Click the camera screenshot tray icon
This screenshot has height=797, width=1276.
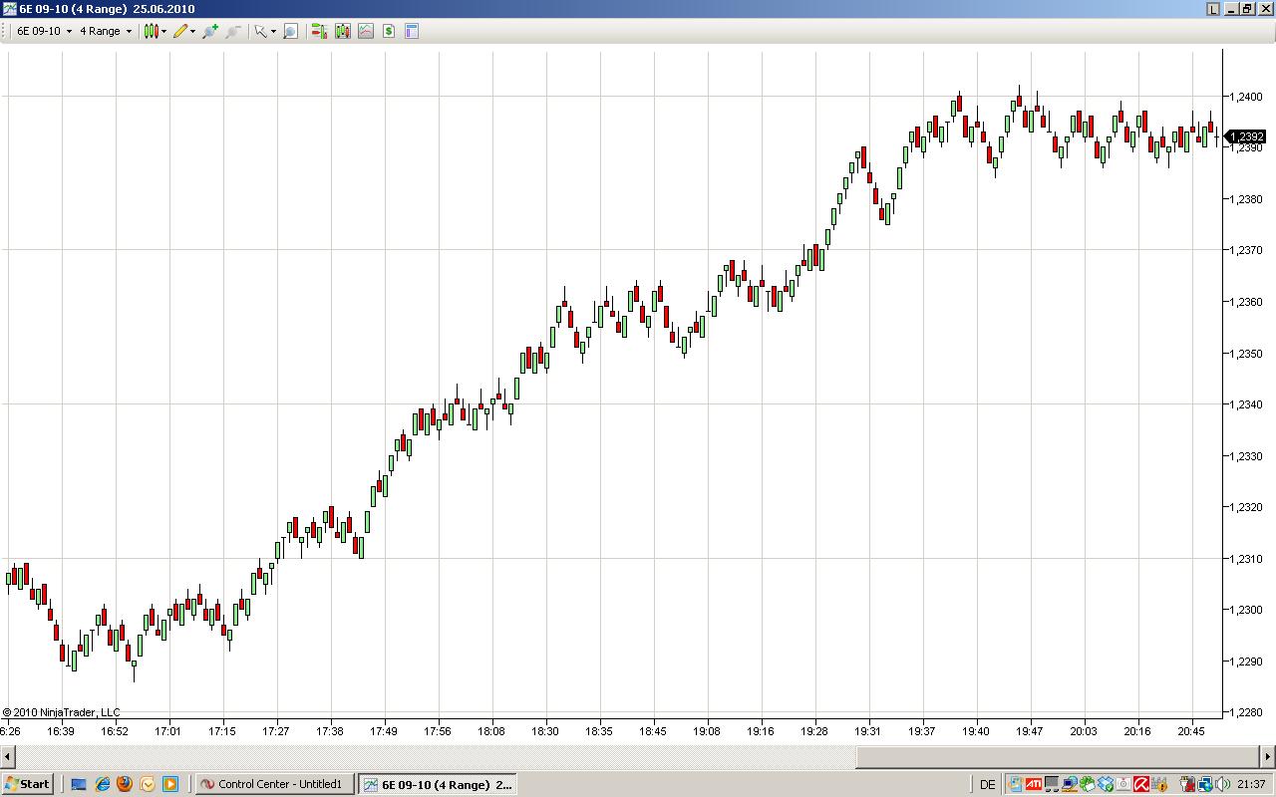[x=1123, y=784]
